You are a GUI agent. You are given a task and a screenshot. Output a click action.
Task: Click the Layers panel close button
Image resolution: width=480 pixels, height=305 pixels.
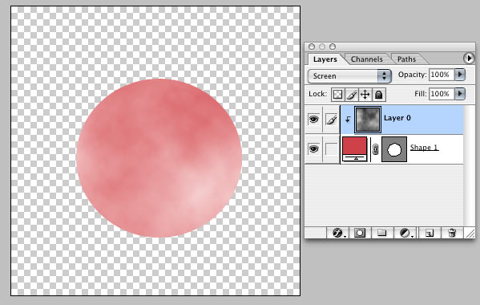click(x=312, y=47)
